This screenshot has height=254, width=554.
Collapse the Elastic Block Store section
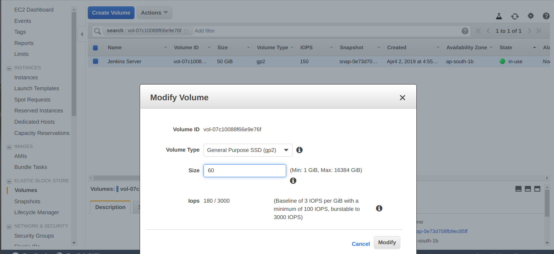(9, 181)
